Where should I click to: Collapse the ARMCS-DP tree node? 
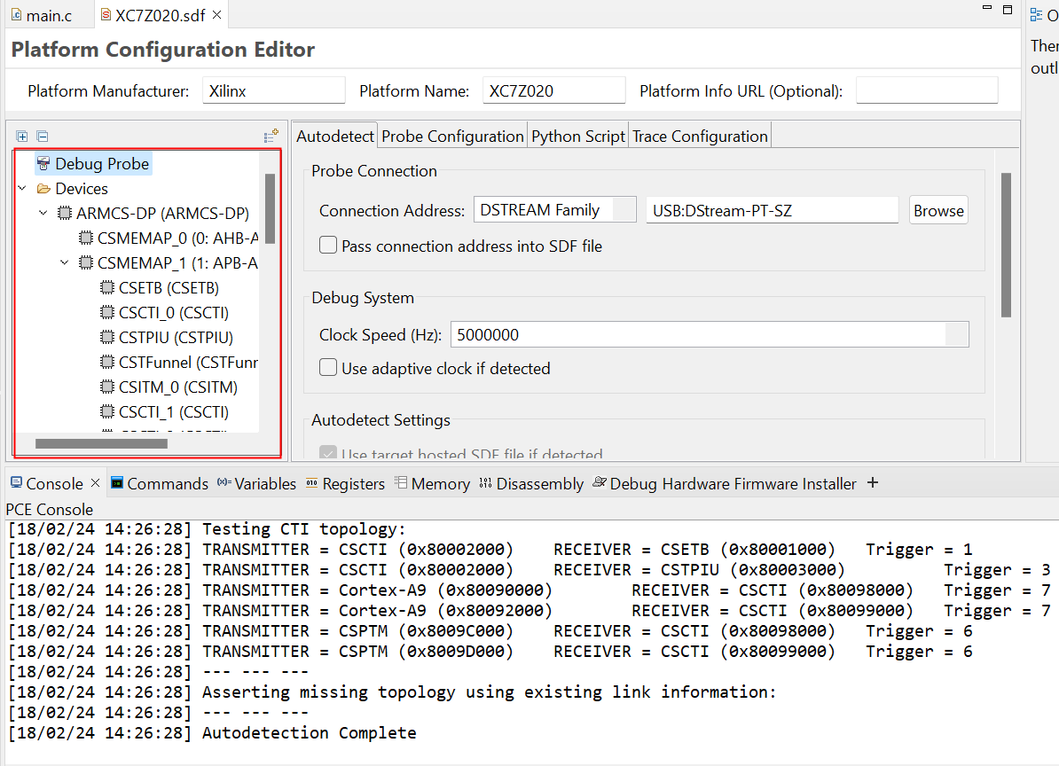[43, 214]
